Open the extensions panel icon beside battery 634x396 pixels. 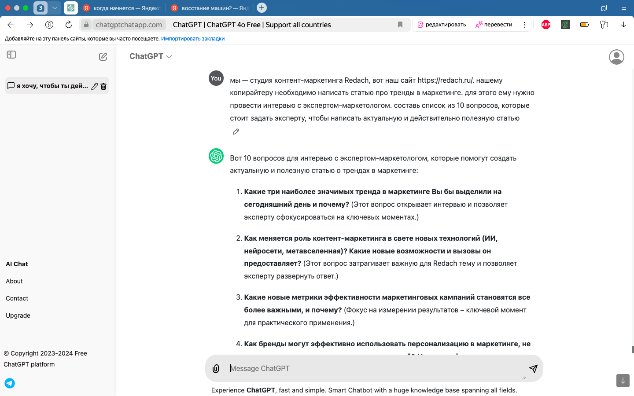(604, 25)
